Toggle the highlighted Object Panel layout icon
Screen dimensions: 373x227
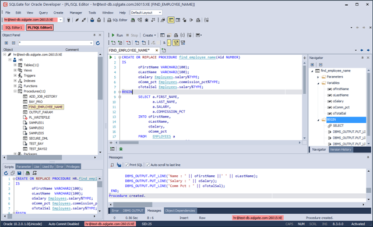(171, 20)
